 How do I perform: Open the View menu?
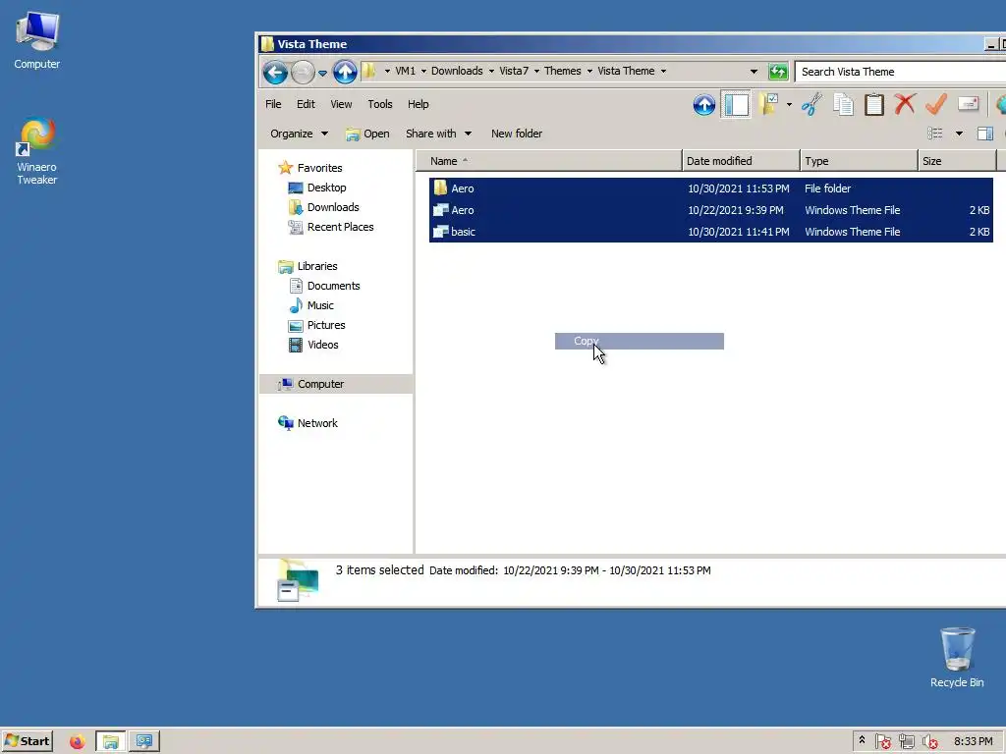click(341, 104)
